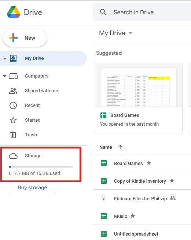191x240 pixels.
Task: Open My Drive in the sidebar
Action: 43,58
